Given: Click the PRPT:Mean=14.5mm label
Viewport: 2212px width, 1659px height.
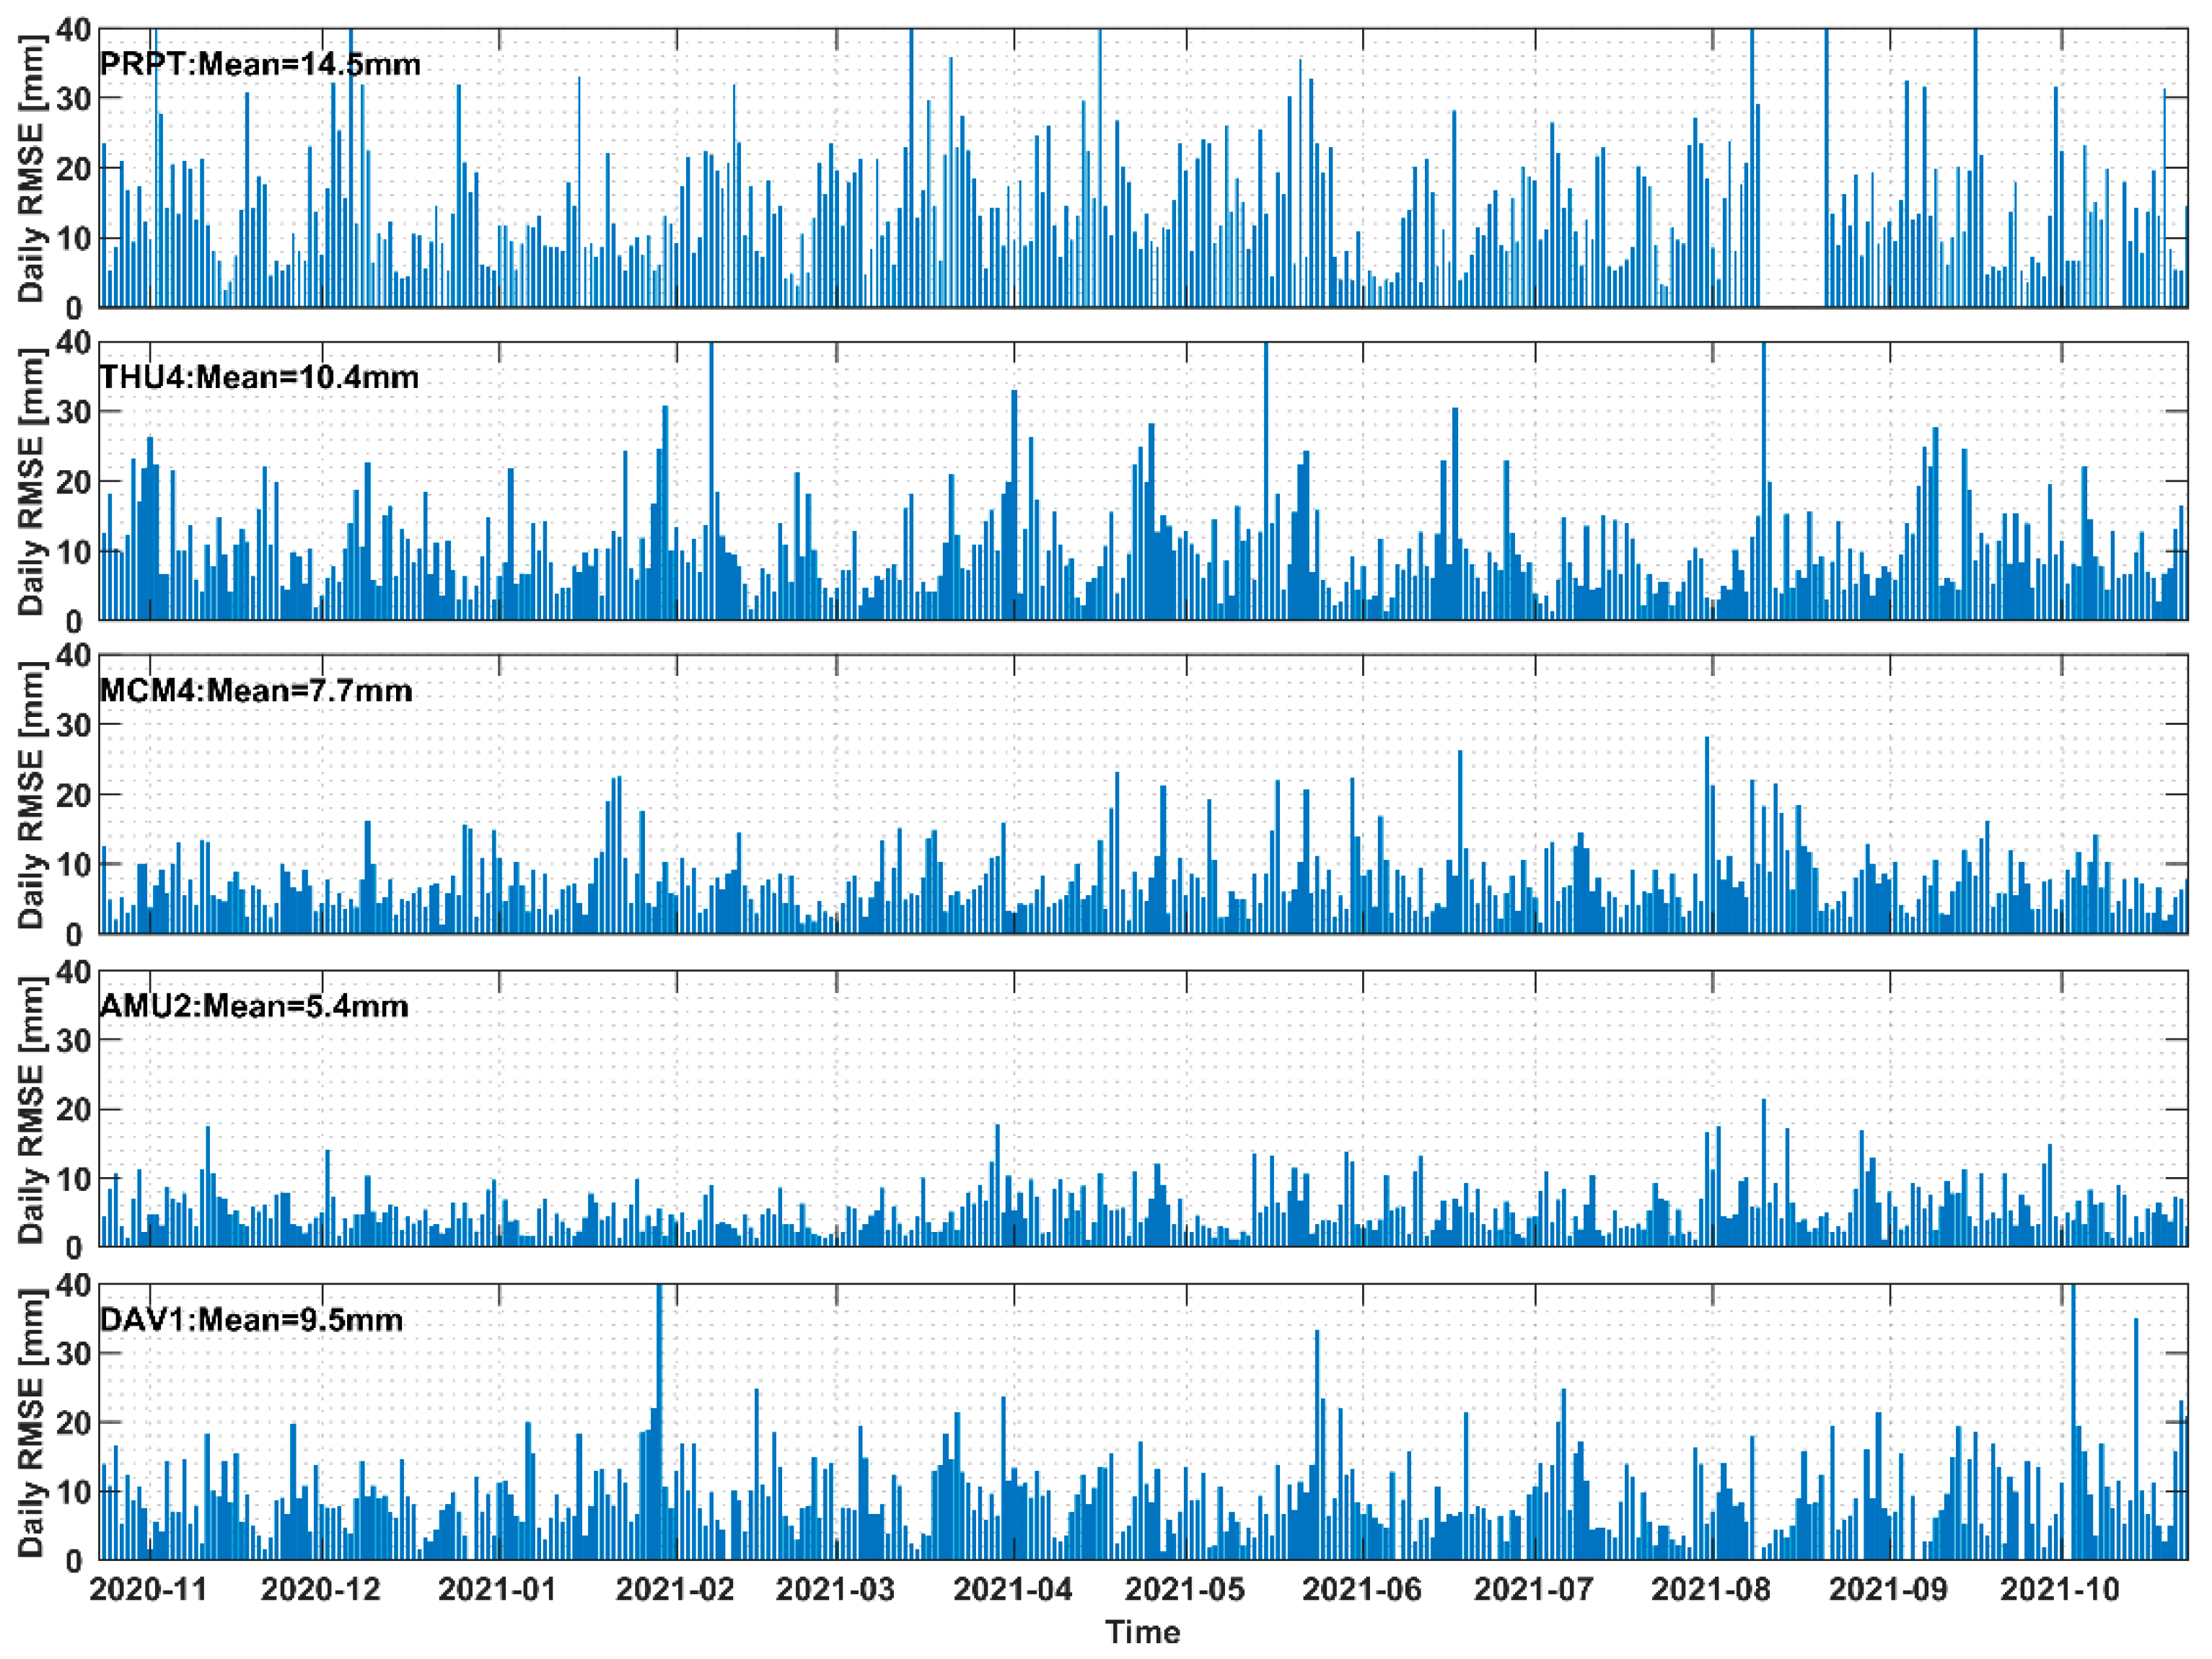Looking at the screenshot, I should click(x=260, y=65).
